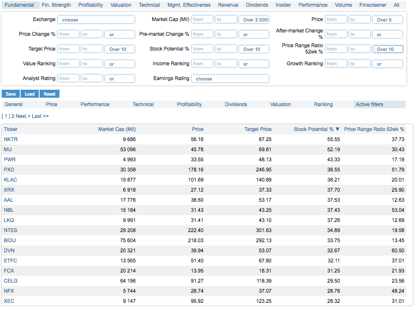Click the Value Ranking 'from' input field
Screen dimensions: 417x310
(x=68, y=64)
